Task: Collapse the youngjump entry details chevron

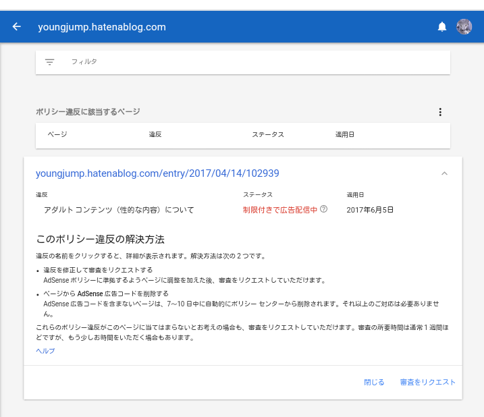Action: point(444,173)
